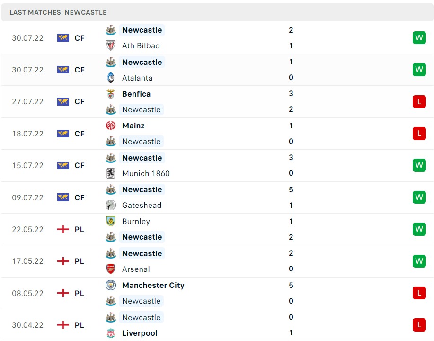
Task: Click the Munich 1860 lion crest
Action: (x=111, y=173)
